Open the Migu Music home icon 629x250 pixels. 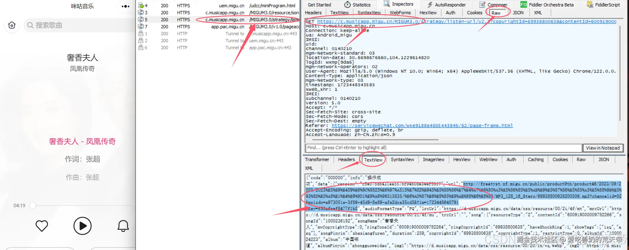pos(12,25)
